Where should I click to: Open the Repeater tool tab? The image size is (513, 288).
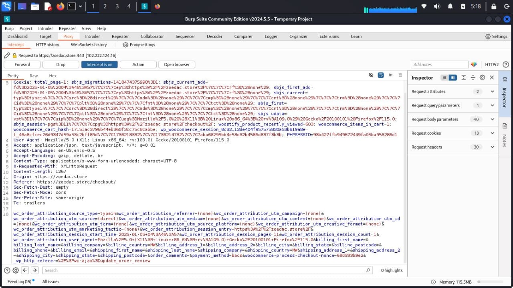tap(120, 36)
